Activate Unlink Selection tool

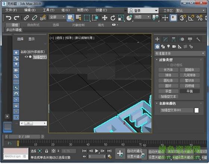(35, 18)
